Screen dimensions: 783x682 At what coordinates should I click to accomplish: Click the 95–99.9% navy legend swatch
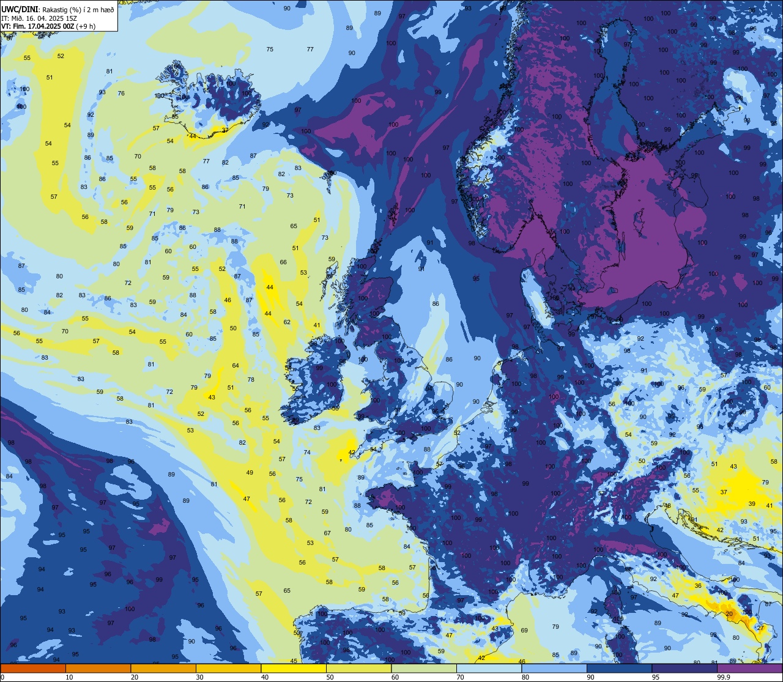click(685, 668)
